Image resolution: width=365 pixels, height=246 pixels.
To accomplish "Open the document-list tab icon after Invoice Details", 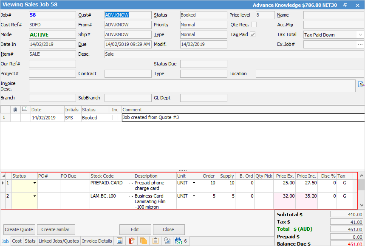I will coord(119,241).
